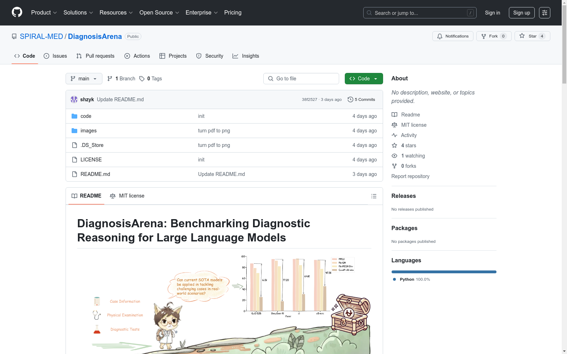This screenshot has width=567, height=354.
Task: Open the 'turn pdf to png' commit for images
Action: click(214, 131)
